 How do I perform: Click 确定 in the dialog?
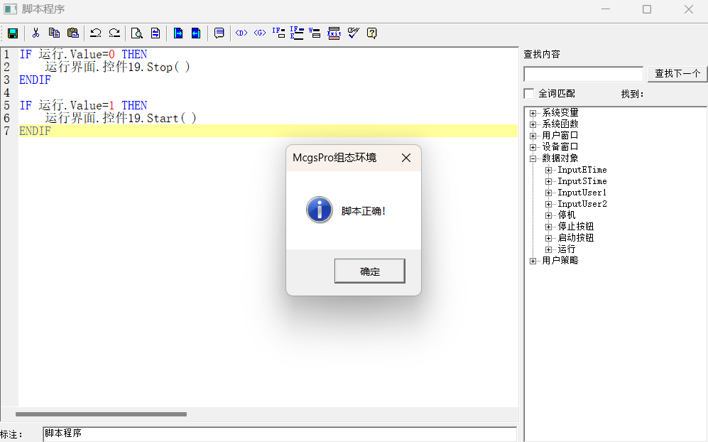point(369,271)
